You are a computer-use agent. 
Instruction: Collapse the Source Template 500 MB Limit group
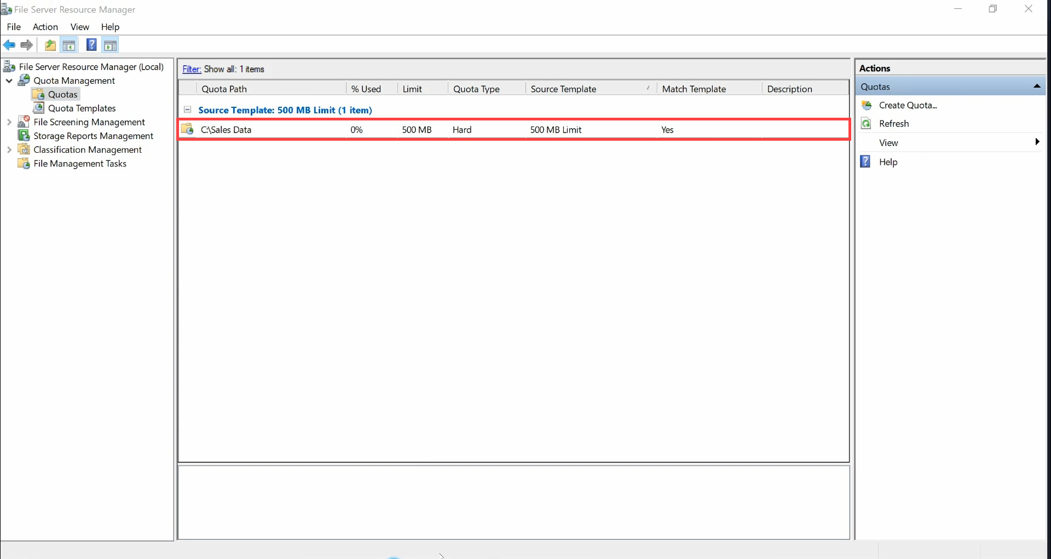[x=187, y=110]
